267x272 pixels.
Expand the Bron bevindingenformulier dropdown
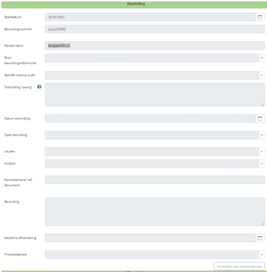click(x=262, y=58)
